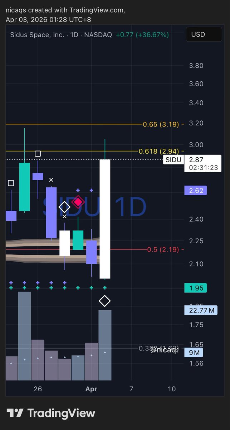Click the TradingView logo at the bottom

point(51,413)
